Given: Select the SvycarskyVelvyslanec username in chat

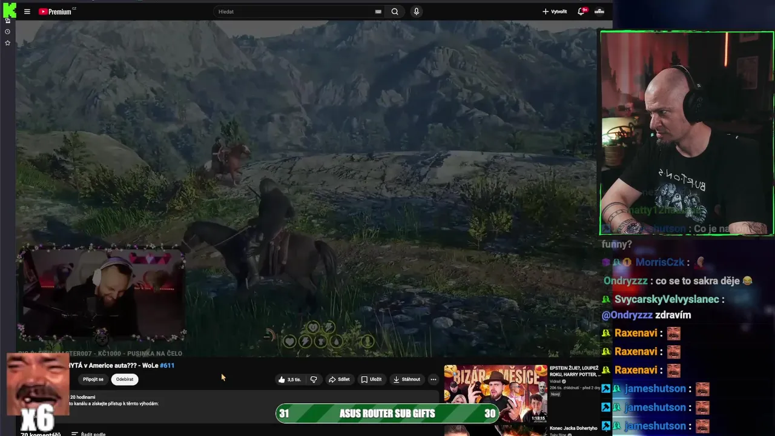Looking at the screenshot, I should point(667,299).
